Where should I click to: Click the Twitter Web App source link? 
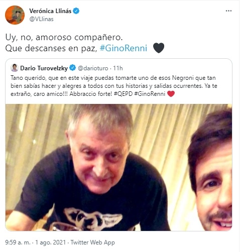92,242
